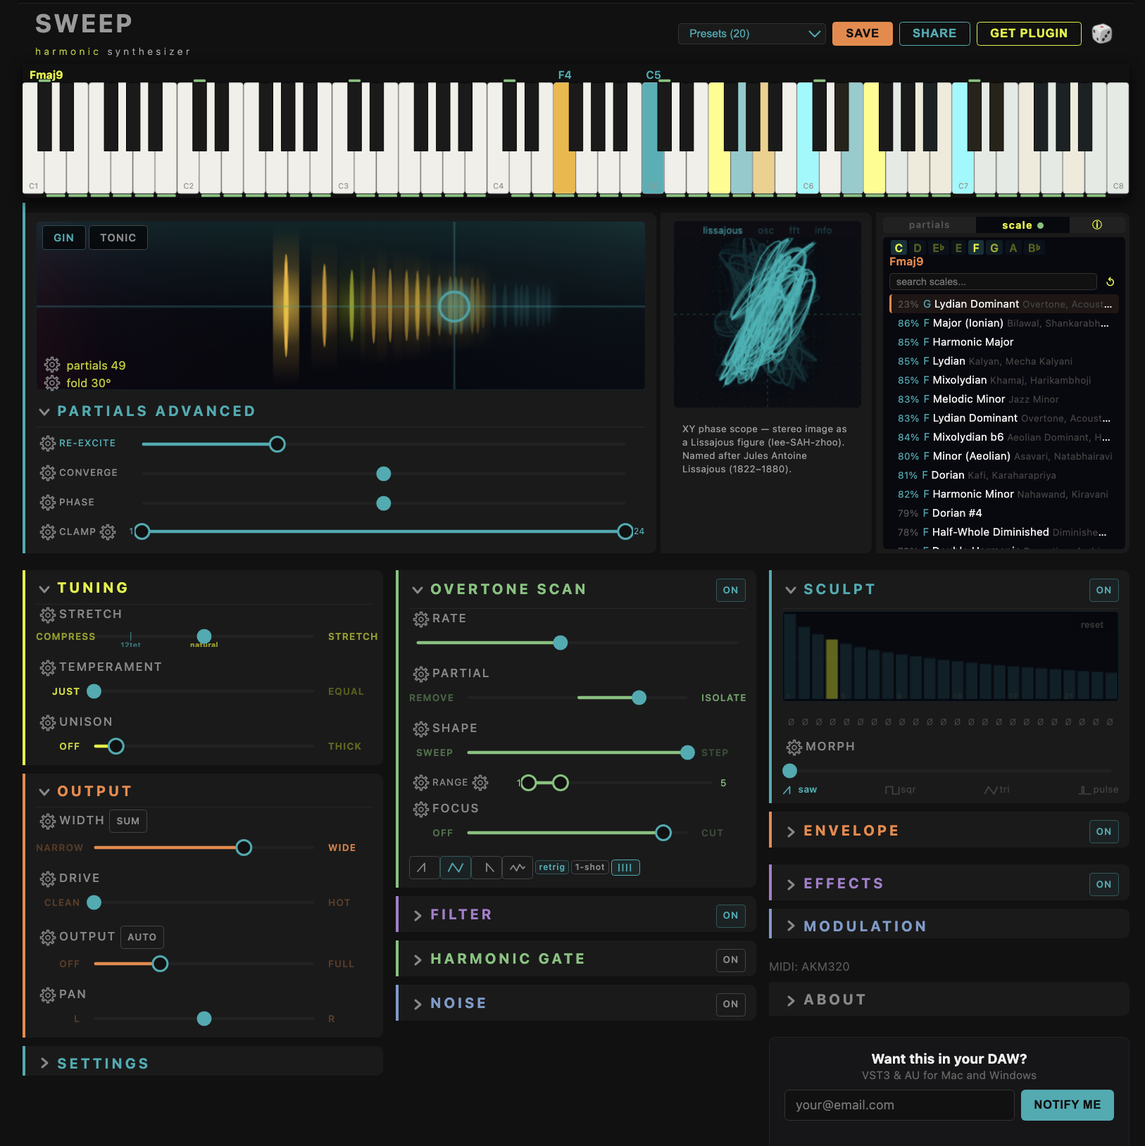Screen dimensions: 1145x1146
Task: Select the triangle shape in Overtone Scan
Action: click(x=456, y=867)
